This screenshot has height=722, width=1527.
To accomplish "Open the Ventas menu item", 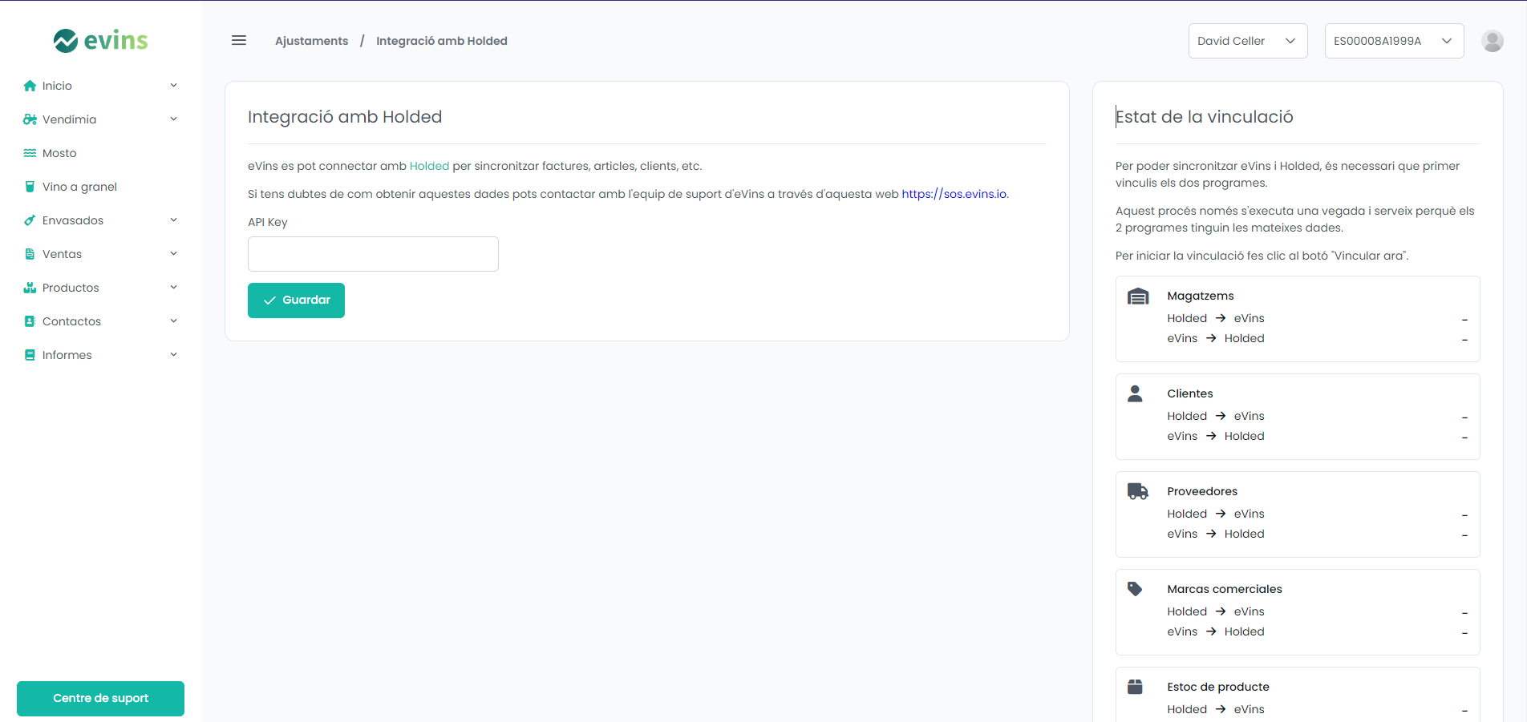I will click(101, 254).
